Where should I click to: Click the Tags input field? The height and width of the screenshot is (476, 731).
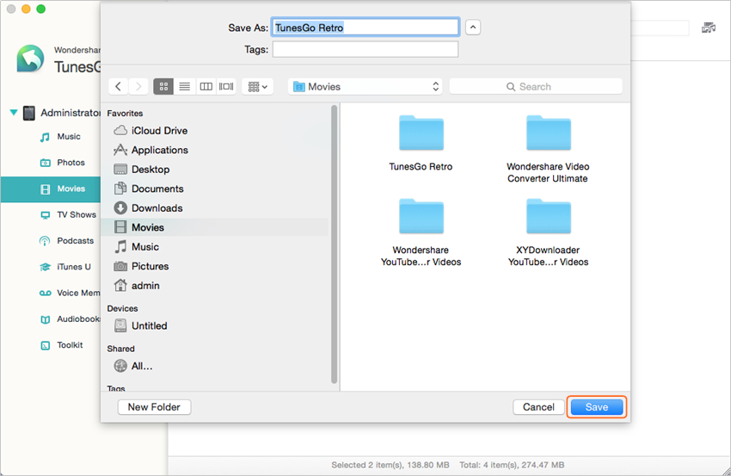[365, 50]
